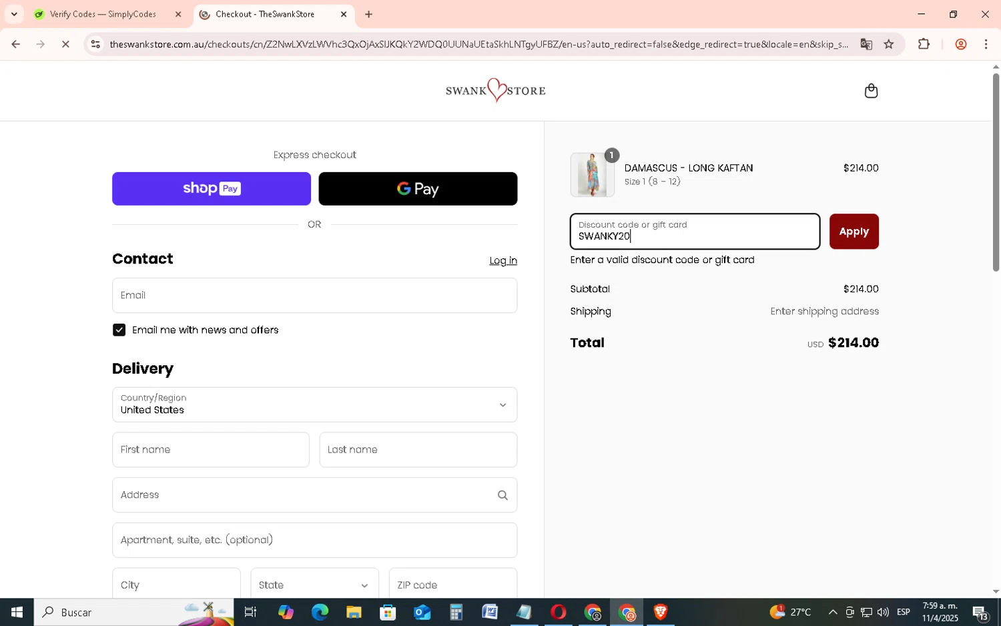Focus the Address field
The width and height of the screenshot is (1001, 626).
click(x=314, y=495)
